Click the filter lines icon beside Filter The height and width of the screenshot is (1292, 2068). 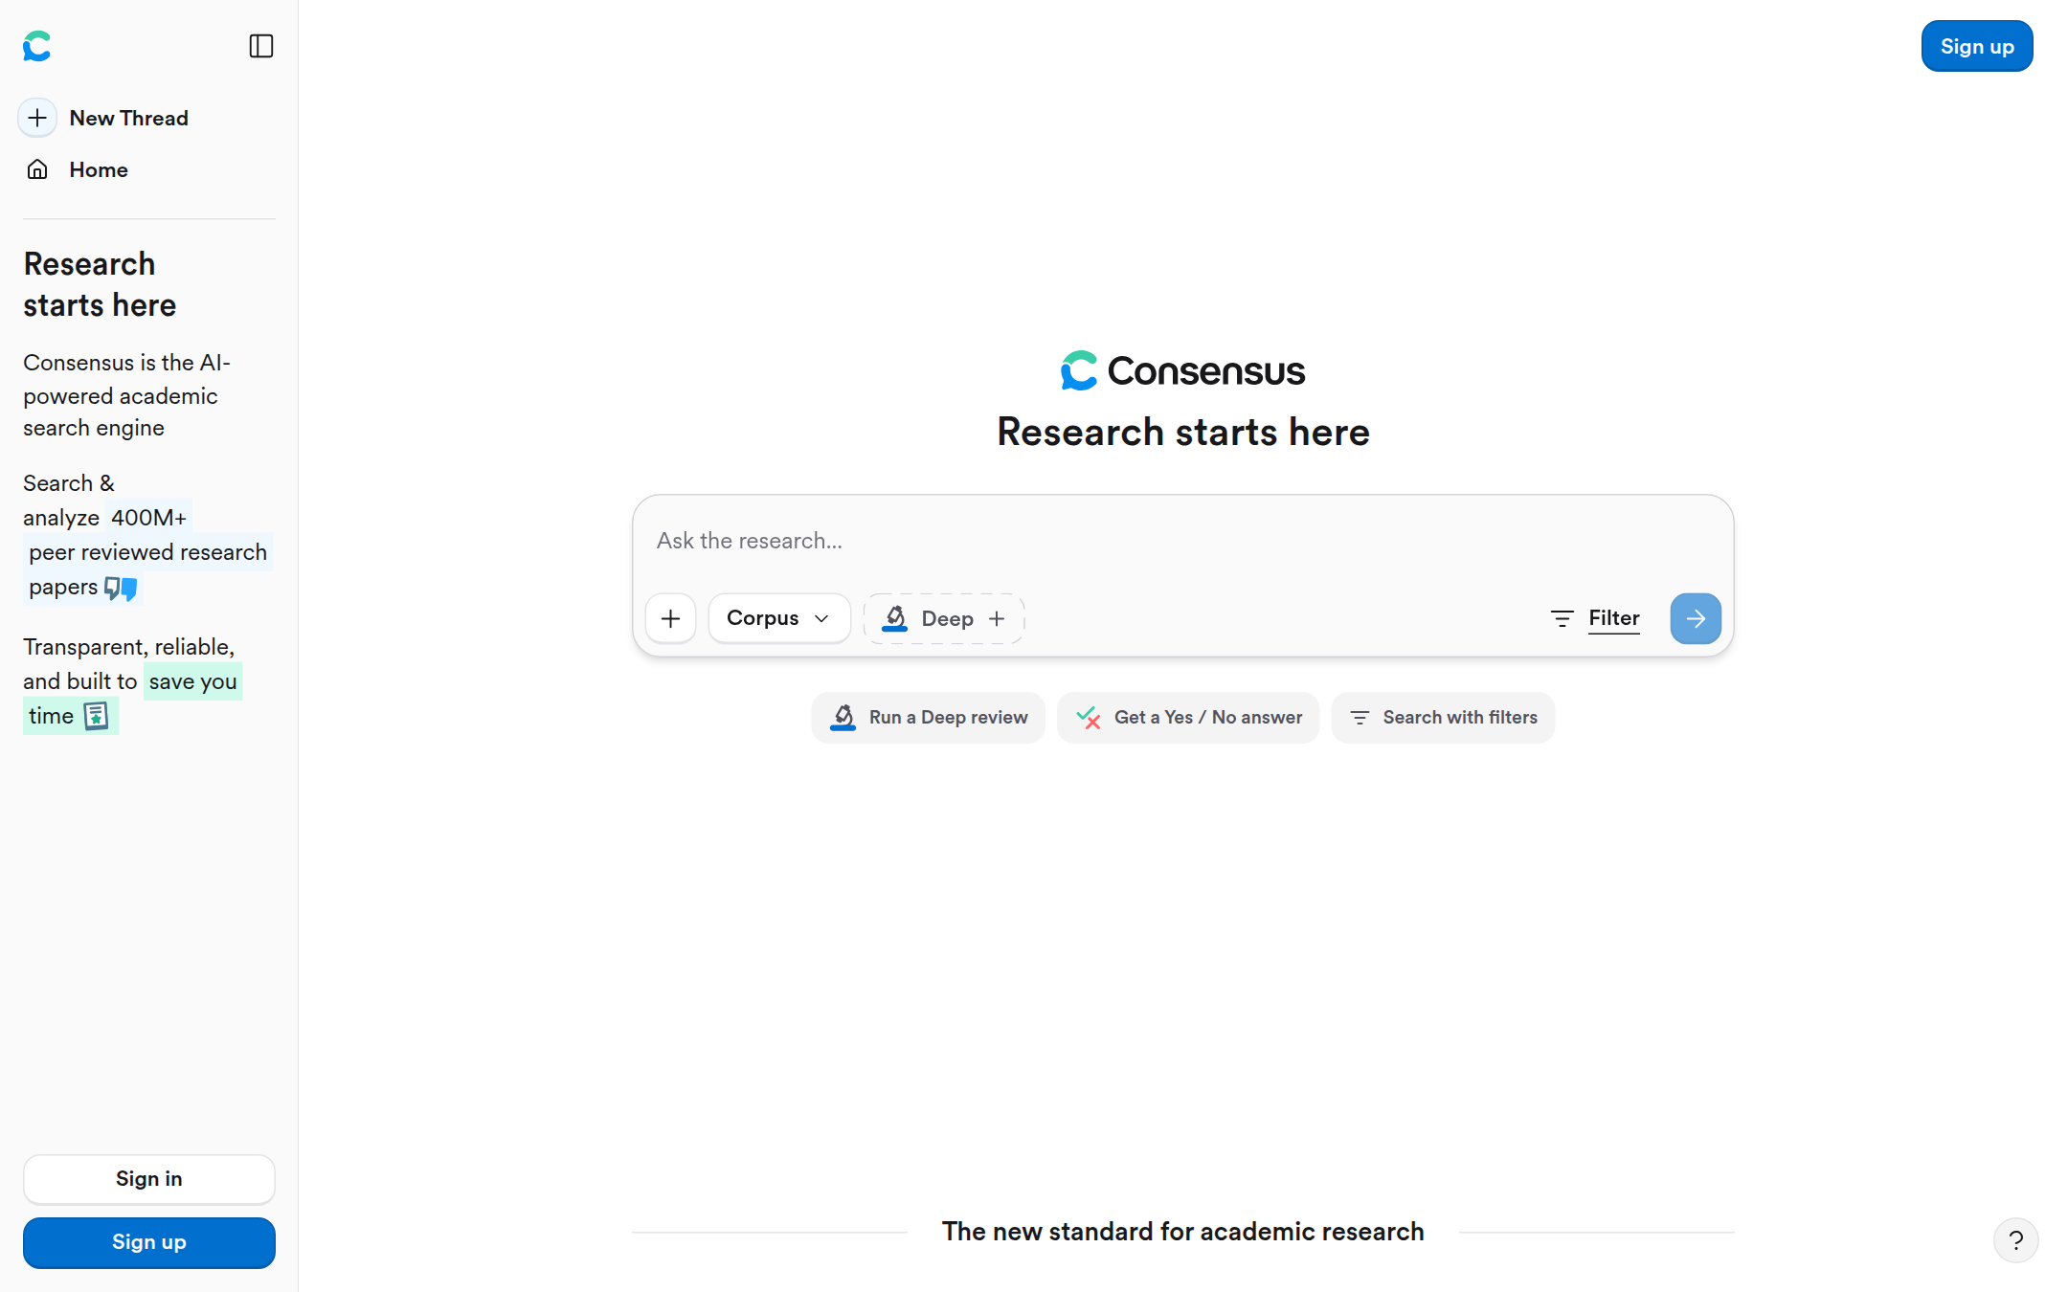(1562, 618)
